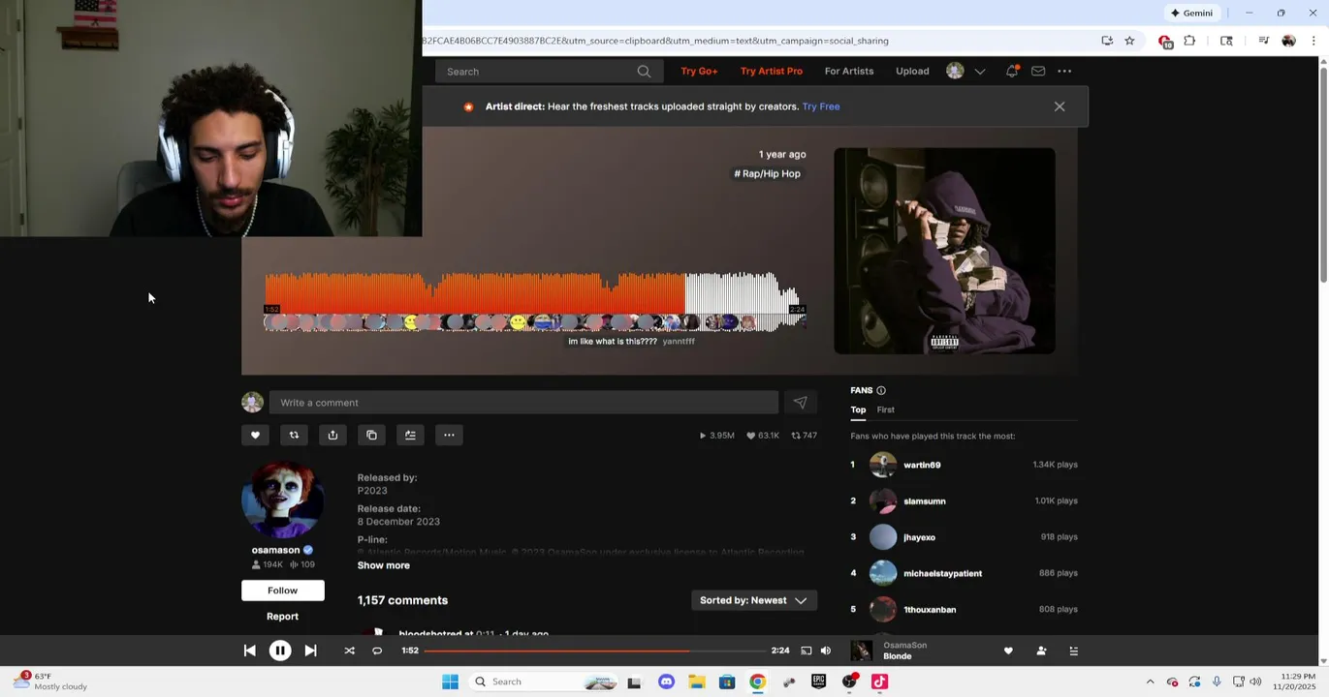The height and width of the screenshot is (697, 1329).
Task: Report this track
Action: (282, 616)
